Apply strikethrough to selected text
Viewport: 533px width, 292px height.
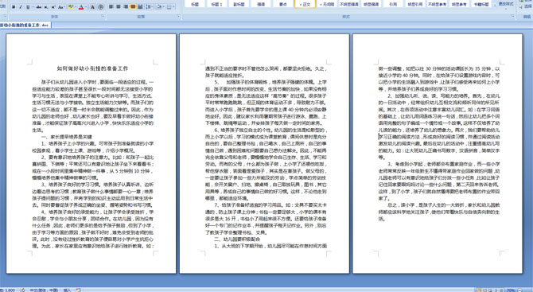click(39, 7)
